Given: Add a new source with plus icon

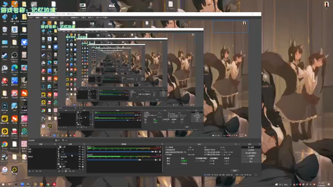Looking at the screenshot, I should (x=59, y=171).
